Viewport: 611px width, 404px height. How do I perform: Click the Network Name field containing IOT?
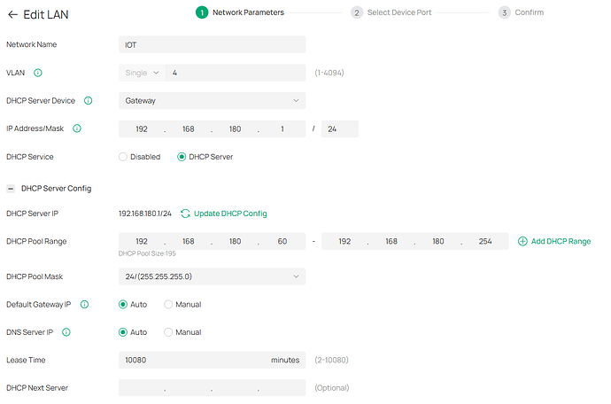(x=212, y=44)
